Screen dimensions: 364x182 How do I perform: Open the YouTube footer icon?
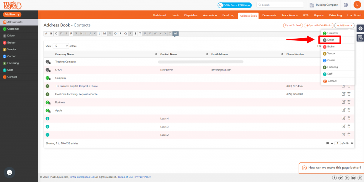pyautogui.click(x=353, y=178)
